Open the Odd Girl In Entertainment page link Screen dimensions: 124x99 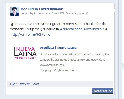(42, 9)
